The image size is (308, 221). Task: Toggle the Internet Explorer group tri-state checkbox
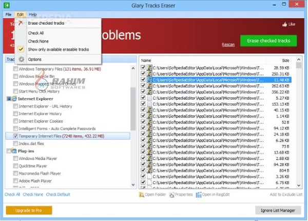tap(9, 98)
